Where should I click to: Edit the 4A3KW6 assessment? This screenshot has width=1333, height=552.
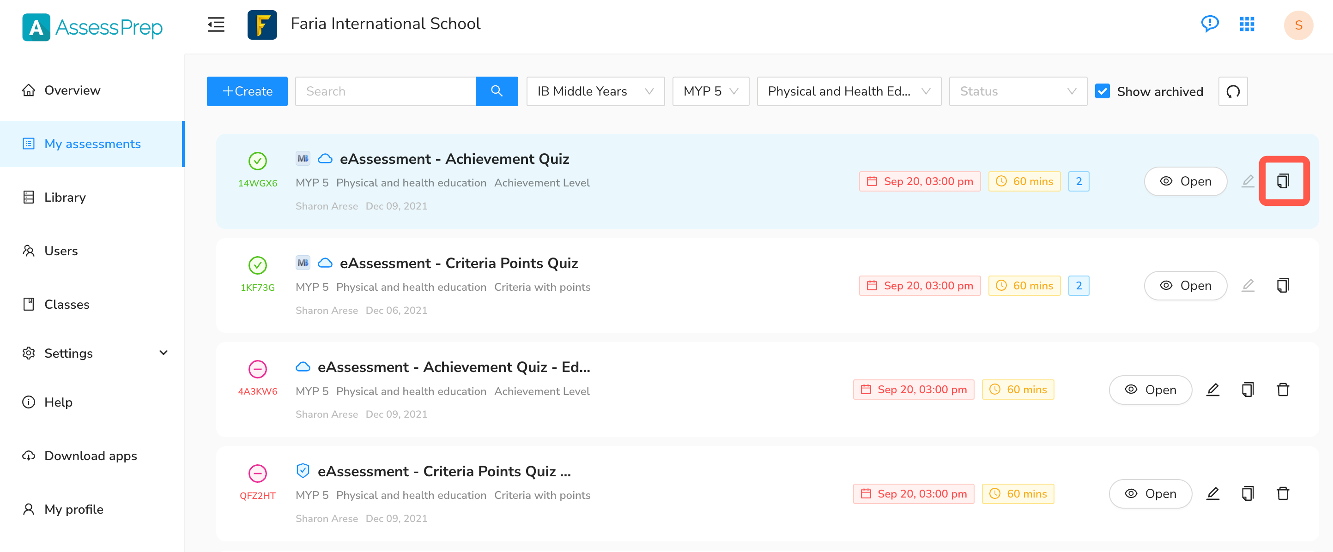(1212, 389)
